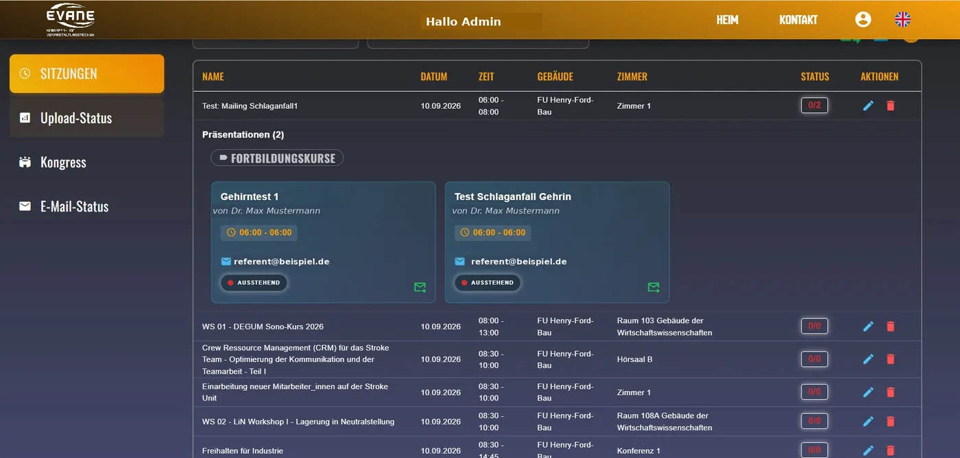Click AUSSTEHEND status on Test Schlaganfall Gehrin

tap(488, 282)
